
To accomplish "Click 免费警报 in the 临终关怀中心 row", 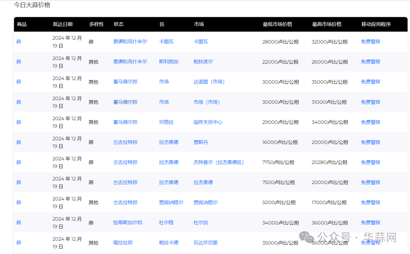I will click(371, 122).
